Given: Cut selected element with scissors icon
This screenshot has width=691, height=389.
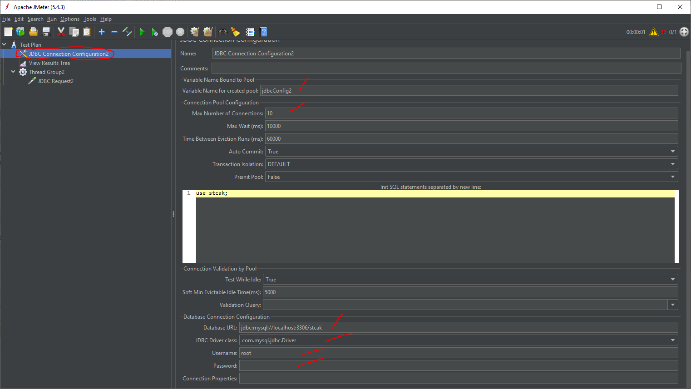Looking at the screenshot, I should [61, 32].
